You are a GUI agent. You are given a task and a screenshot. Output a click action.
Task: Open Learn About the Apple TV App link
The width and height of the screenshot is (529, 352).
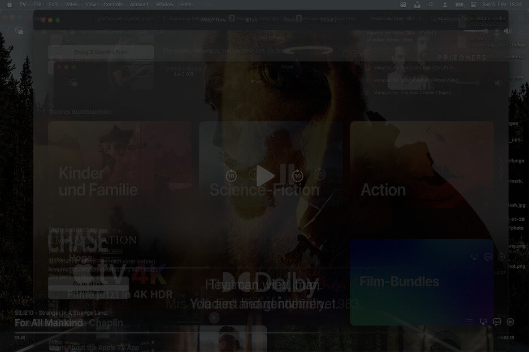[94, 347]
